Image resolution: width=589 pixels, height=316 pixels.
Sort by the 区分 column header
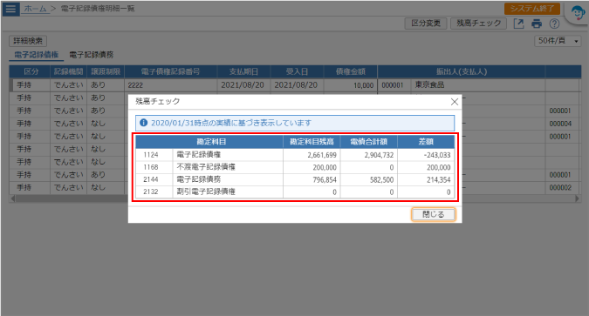[x=30, y=71]
